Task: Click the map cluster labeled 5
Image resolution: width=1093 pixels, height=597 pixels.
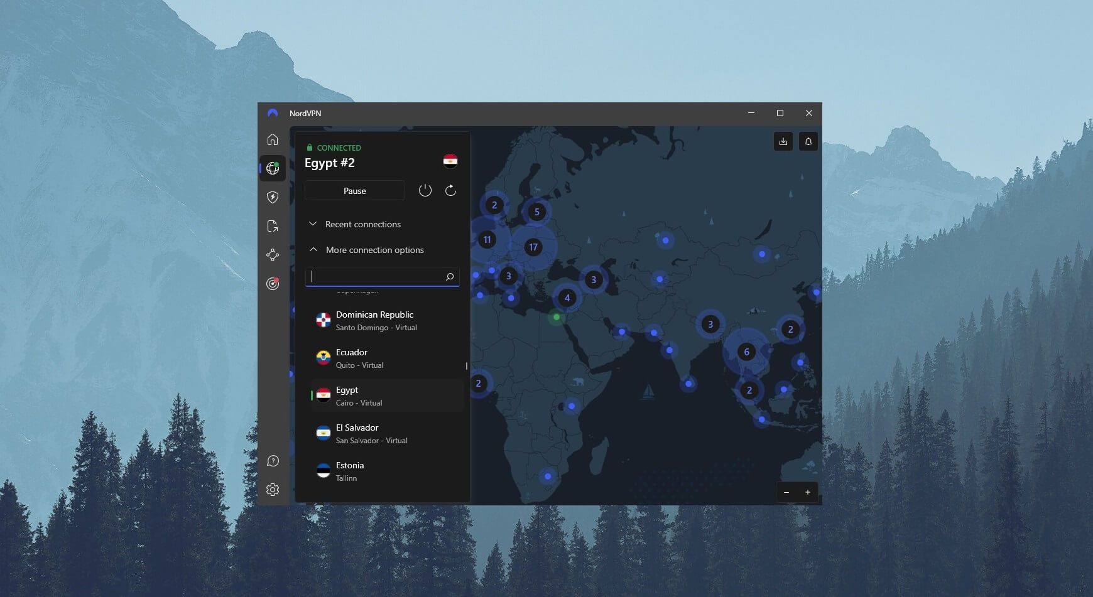Action: pos(536,212)
